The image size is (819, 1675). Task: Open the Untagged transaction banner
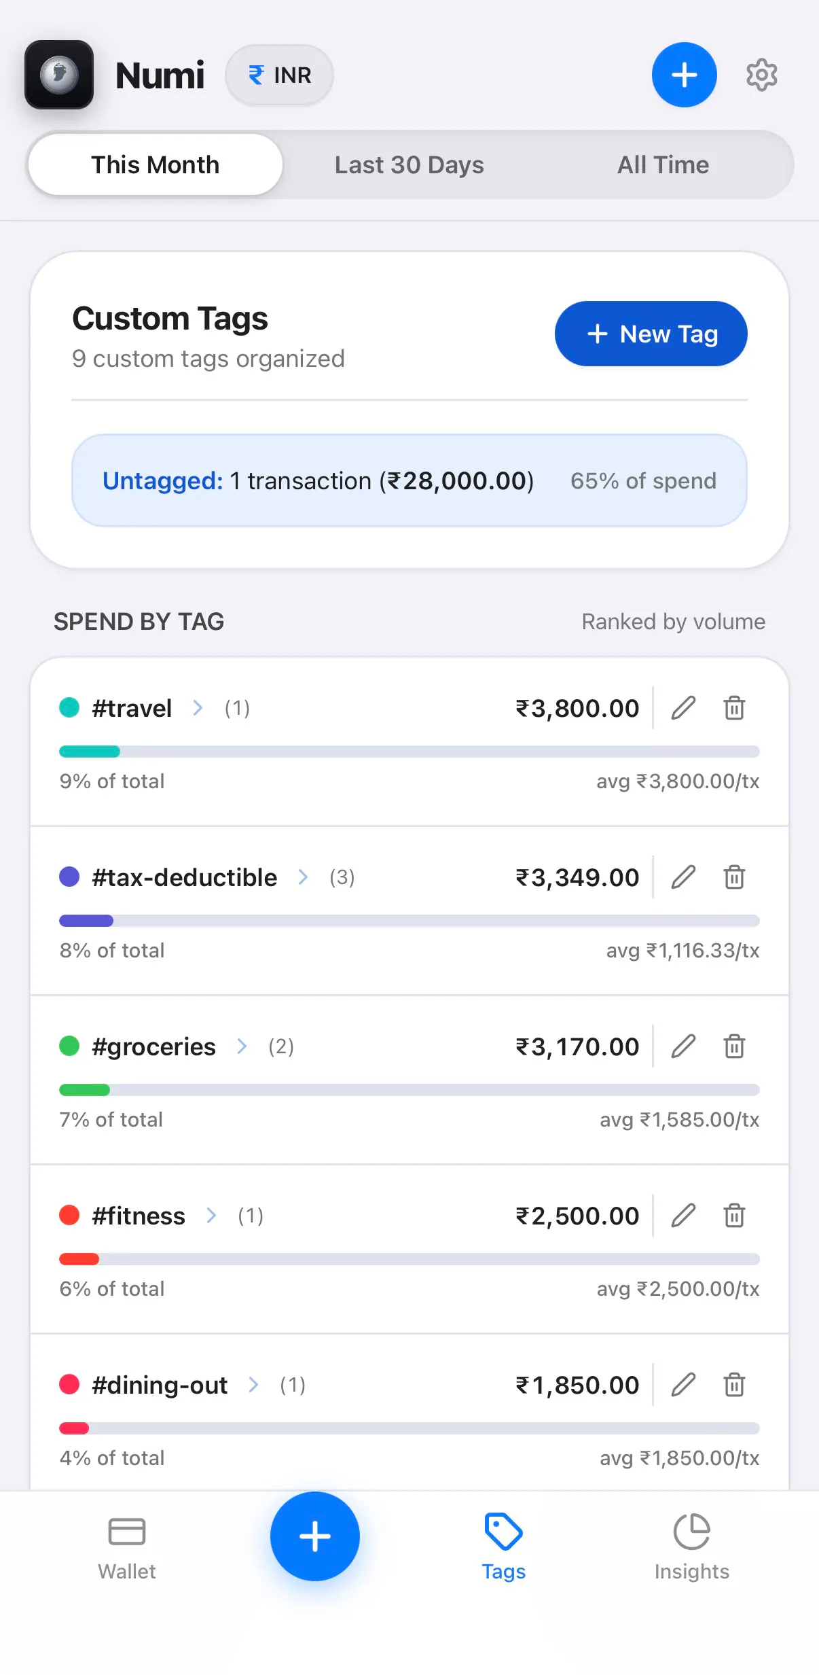(409, 480)
